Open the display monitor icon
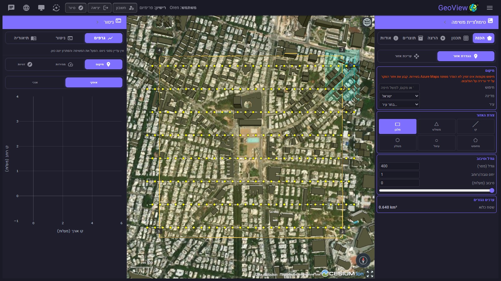Image resolution: width=501 pixels, height=281 pixels. coord(41,7)
